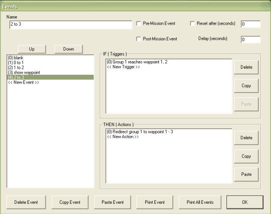Move selected event Down in list
Viewport: 271px width, 214px height.
[x=69, y=49]
